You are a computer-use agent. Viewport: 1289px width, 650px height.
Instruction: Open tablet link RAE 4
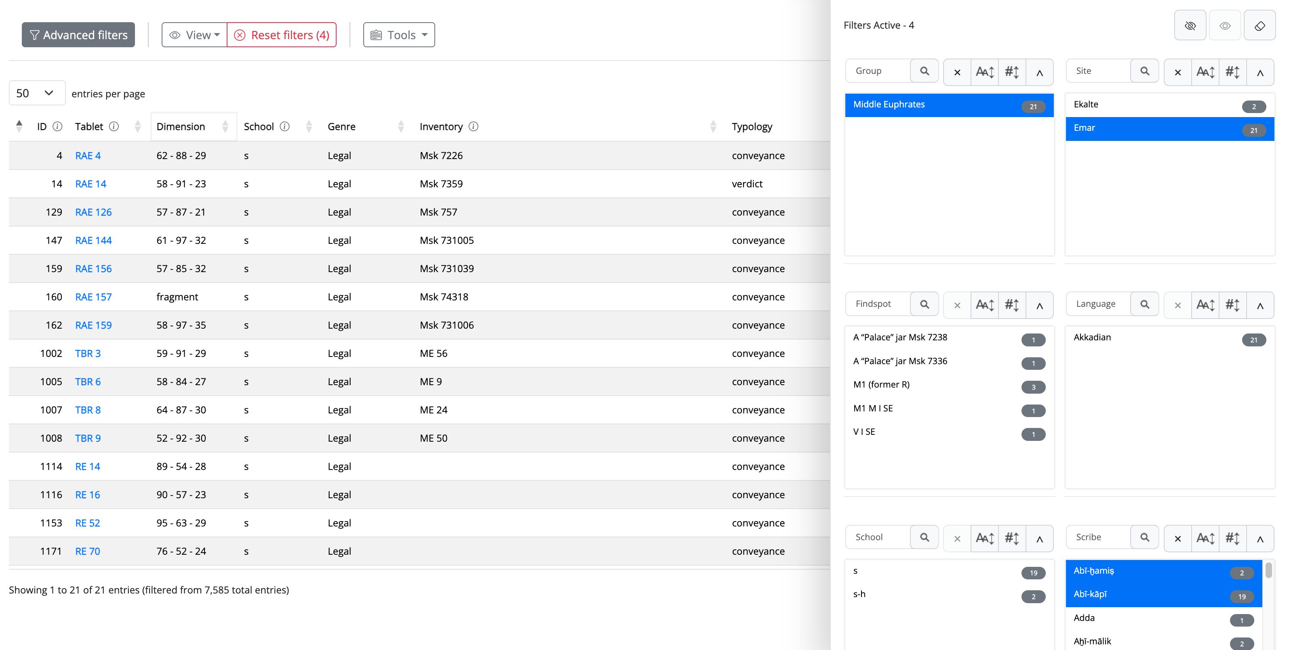(x=88, y=155)
